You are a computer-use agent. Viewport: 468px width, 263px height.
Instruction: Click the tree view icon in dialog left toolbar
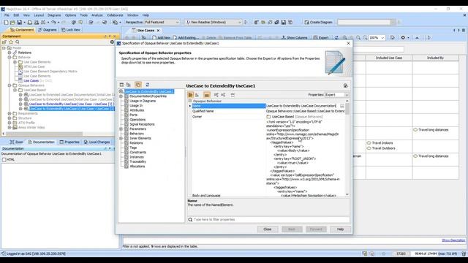129,85
